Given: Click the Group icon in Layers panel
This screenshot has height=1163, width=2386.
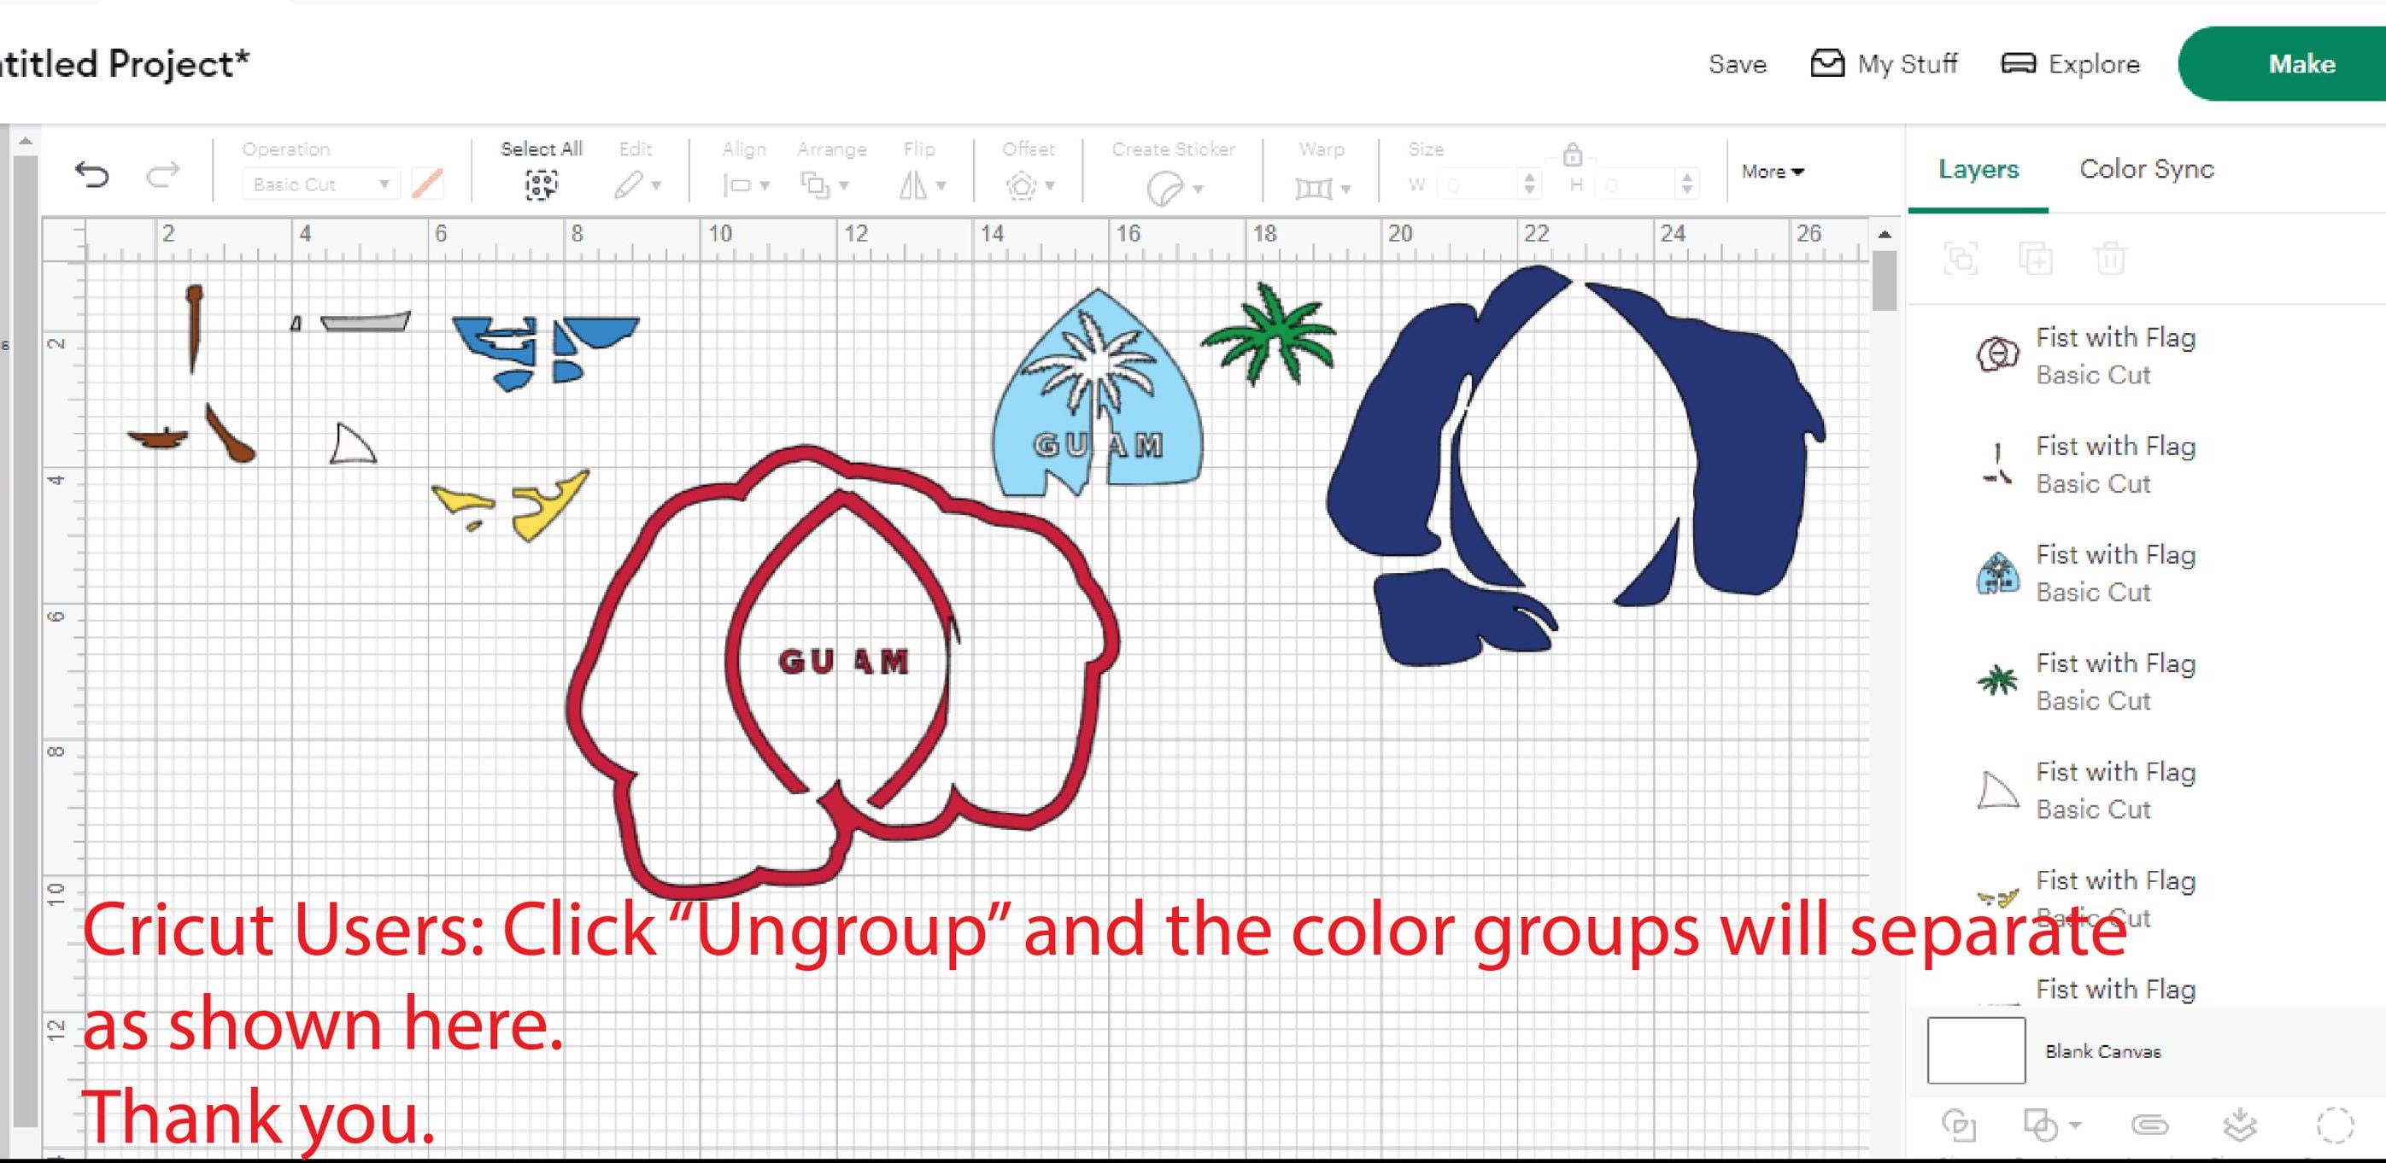Looking at the screenshot, I should click(x=1961, y=259).
